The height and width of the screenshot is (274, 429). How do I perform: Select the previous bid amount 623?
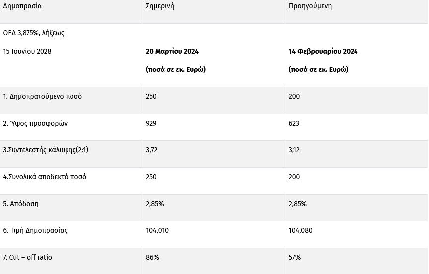[x=294, y=123]
